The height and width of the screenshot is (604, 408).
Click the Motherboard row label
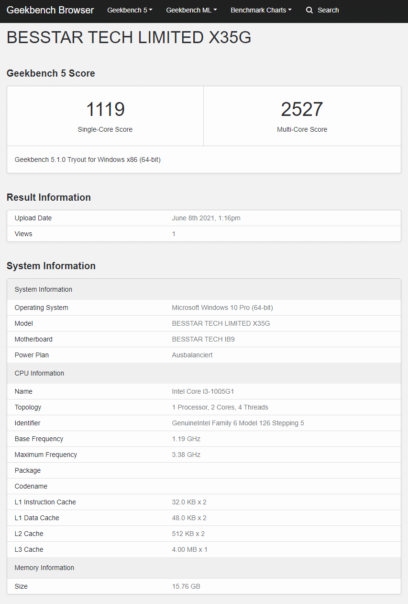pos(33,339)
